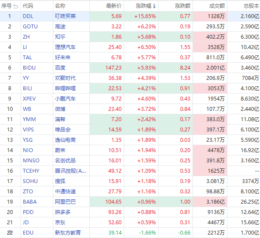Image resolution: width=260 pixels, height=238 pixels.
Task: Click the undo arrow beside 序号 header
Action: pyautogui.click(x=16, y=6)
